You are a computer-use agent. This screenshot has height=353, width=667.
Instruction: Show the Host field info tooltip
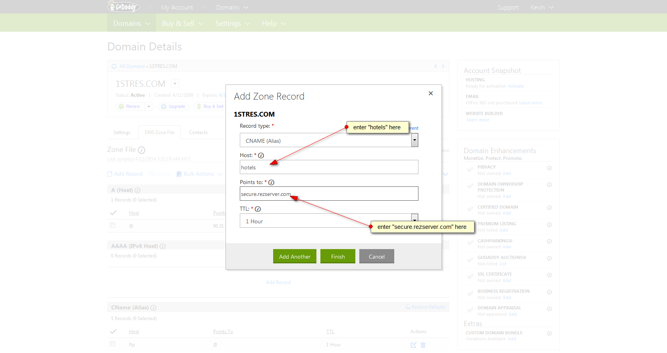tap(261, 155)
